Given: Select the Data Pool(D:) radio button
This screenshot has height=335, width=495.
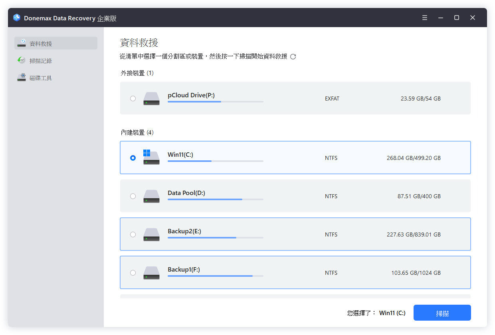Looking at the screenshot, I should (133, 196).
